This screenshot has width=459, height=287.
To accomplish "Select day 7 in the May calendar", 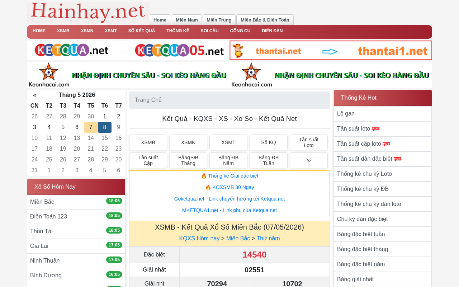I will pos(91,127).
